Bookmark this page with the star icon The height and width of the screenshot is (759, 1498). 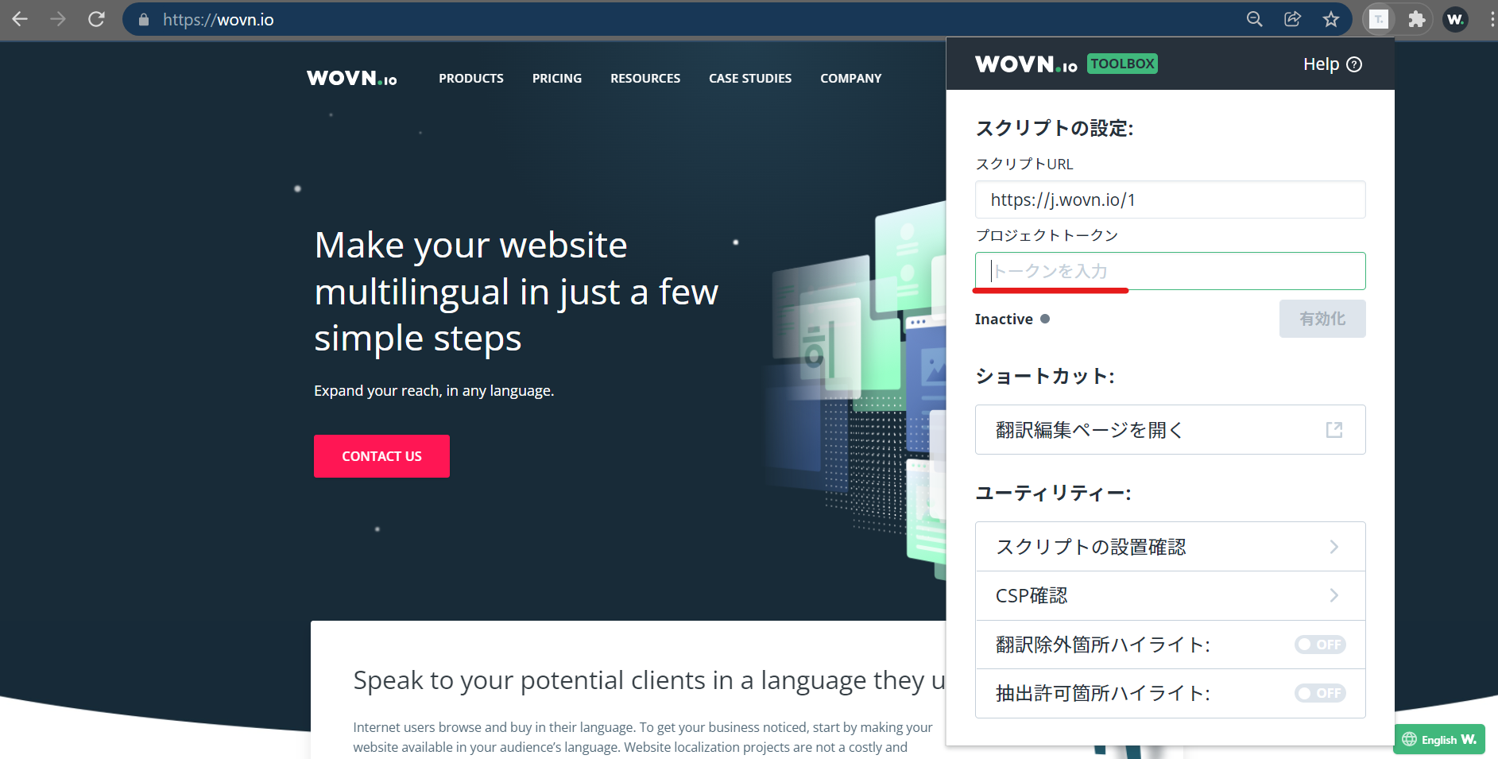tap(1331, 19)
